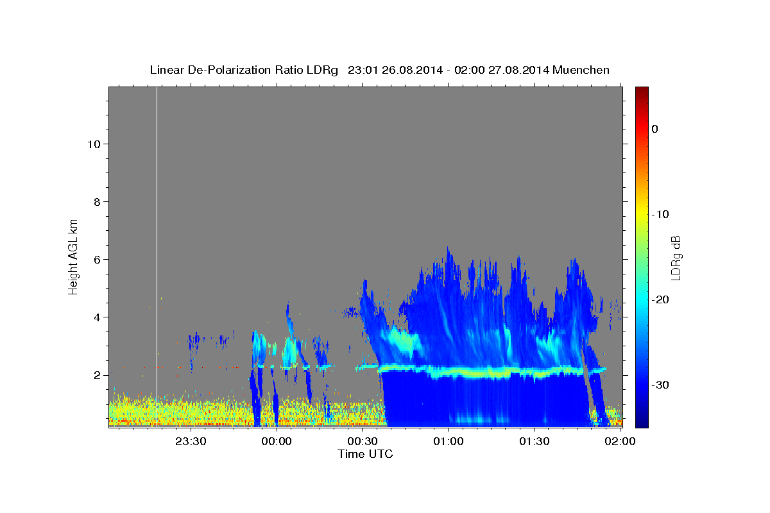Click the height tick label 10
Screen dimensions: 770x513
point(94,144)
